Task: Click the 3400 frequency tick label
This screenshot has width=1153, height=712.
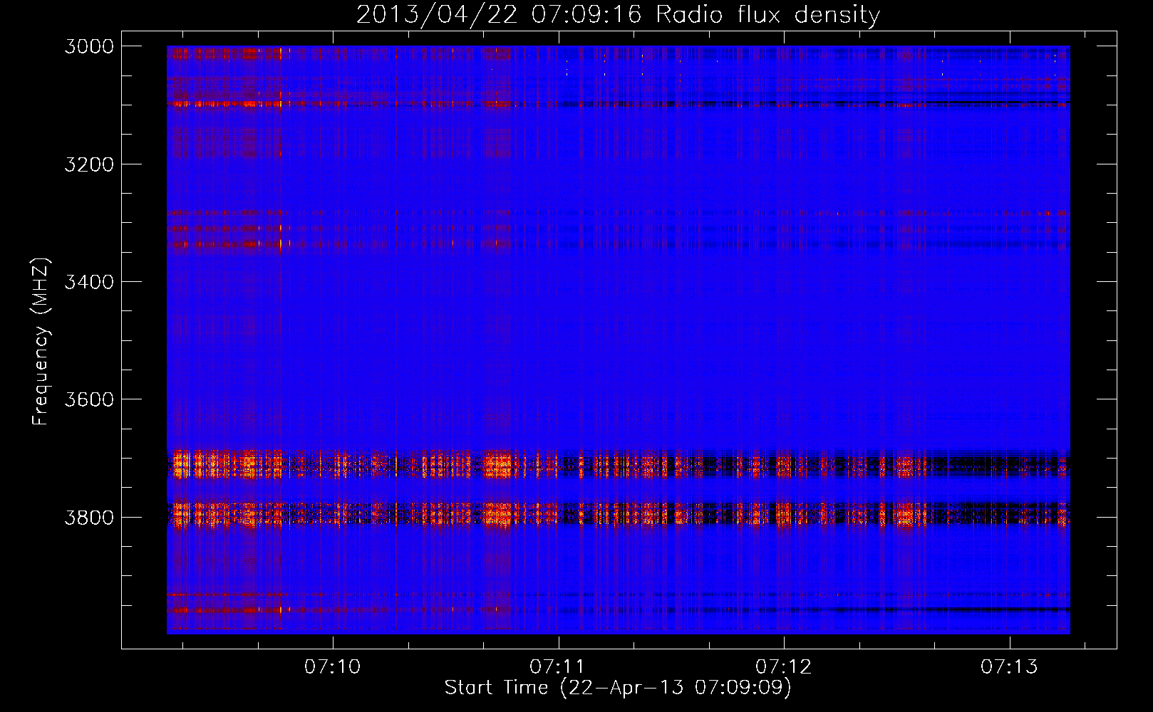Action: pos(89,282)
